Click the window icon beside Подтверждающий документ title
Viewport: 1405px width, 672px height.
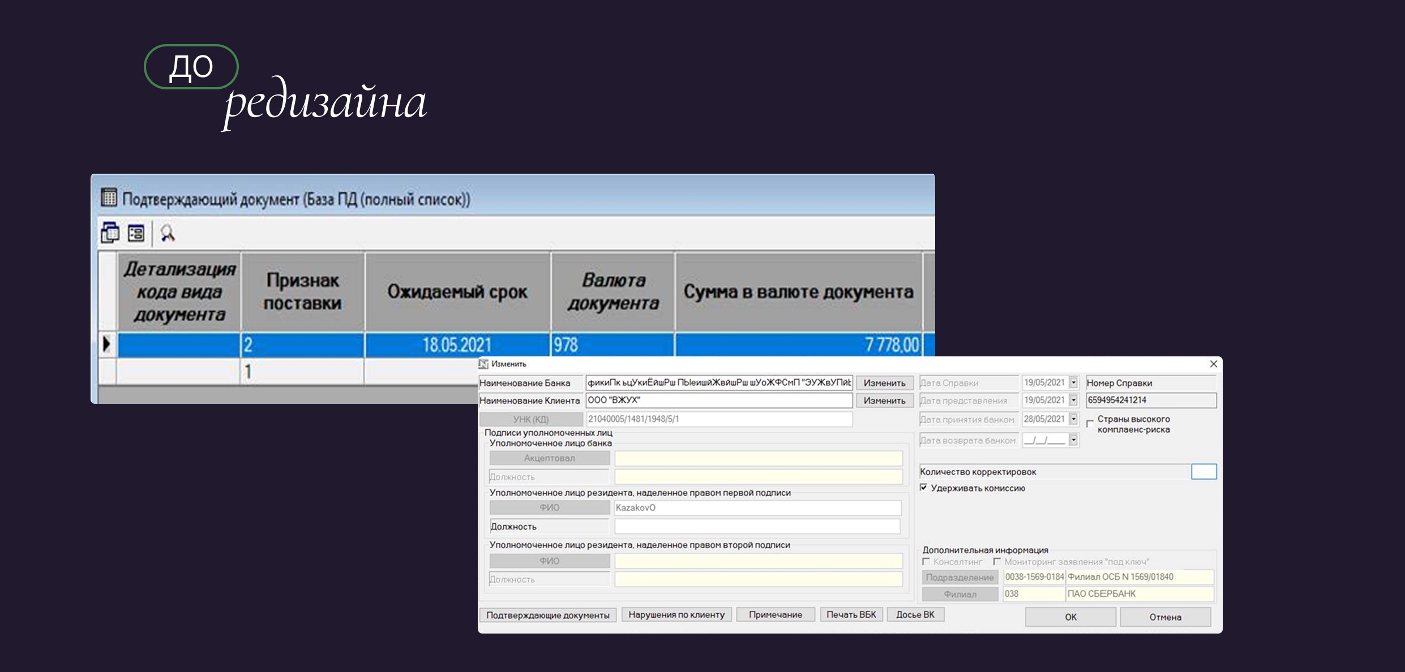pos(109,198)
